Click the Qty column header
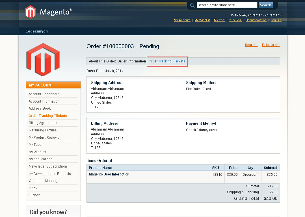Viewport: 305px width, 217px height. click(250, 168)
